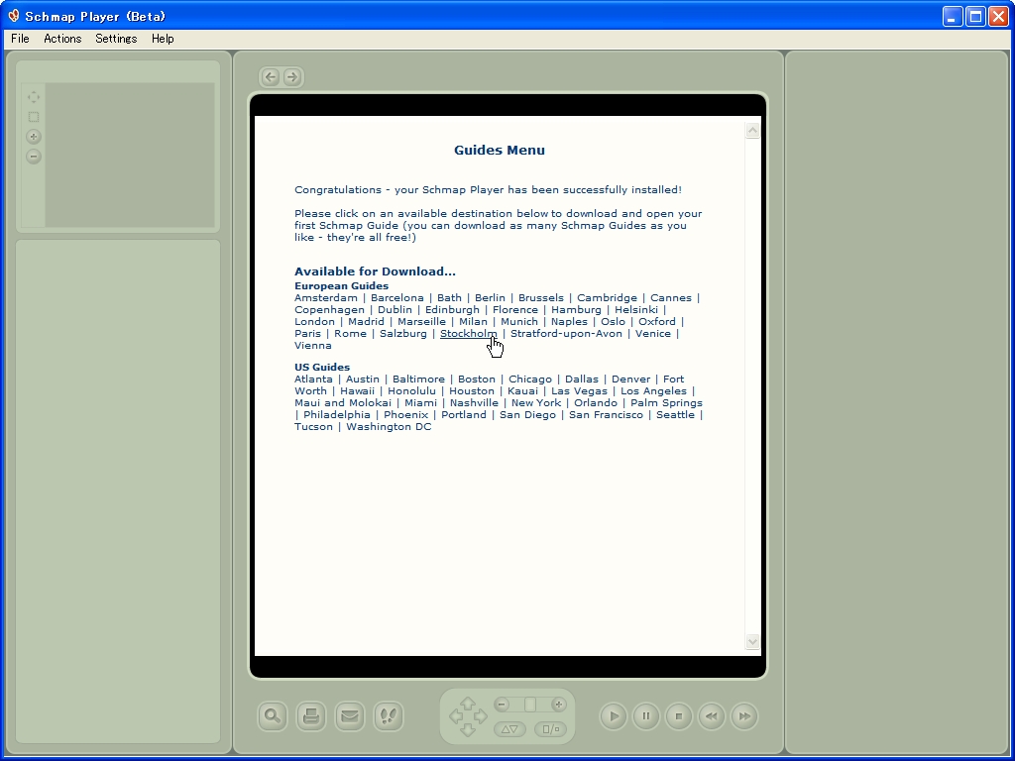Viewport: 1015px width, 761px height.
Task: Click the print button
Action: point(311,716)
